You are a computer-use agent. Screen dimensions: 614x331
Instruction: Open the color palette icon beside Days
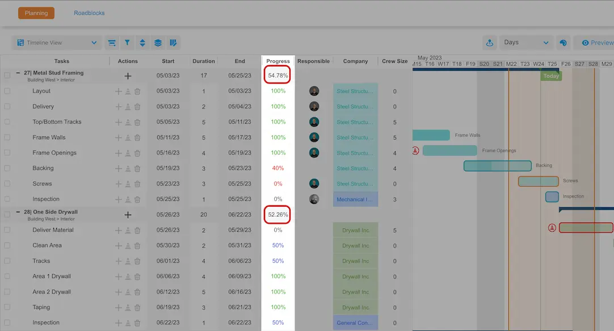point(563,43)
